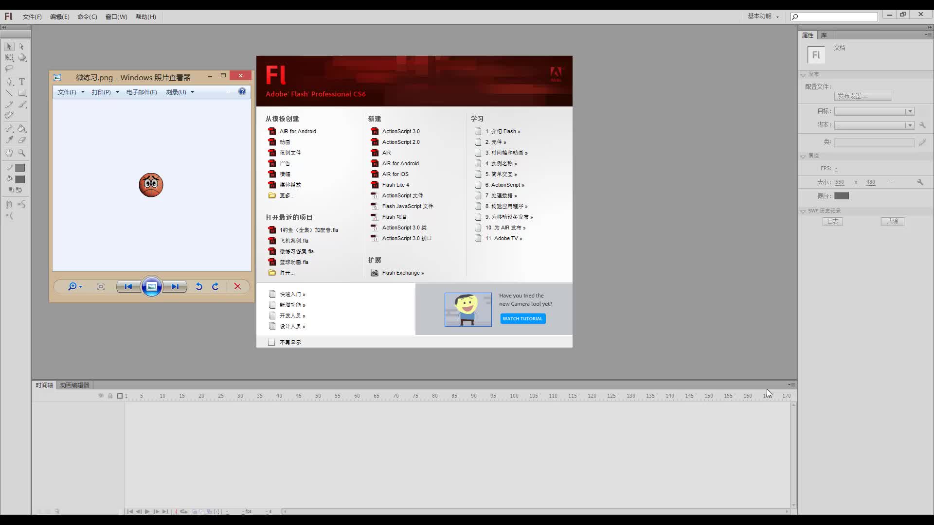
Task: Switch to the 库 tab
Action: click(824, 35)
